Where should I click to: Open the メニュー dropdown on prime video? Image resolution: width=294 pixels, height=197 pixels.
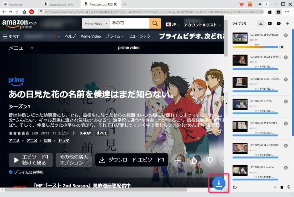21,48
